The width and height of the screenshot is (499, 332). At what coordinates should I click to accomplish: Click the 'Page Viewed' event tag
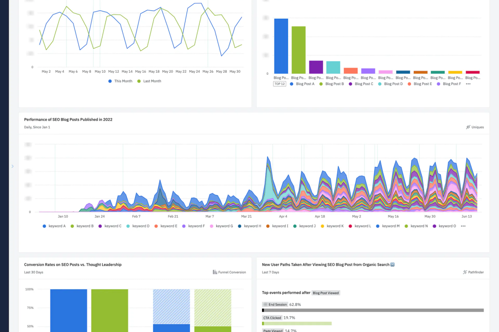pos(273,331)
